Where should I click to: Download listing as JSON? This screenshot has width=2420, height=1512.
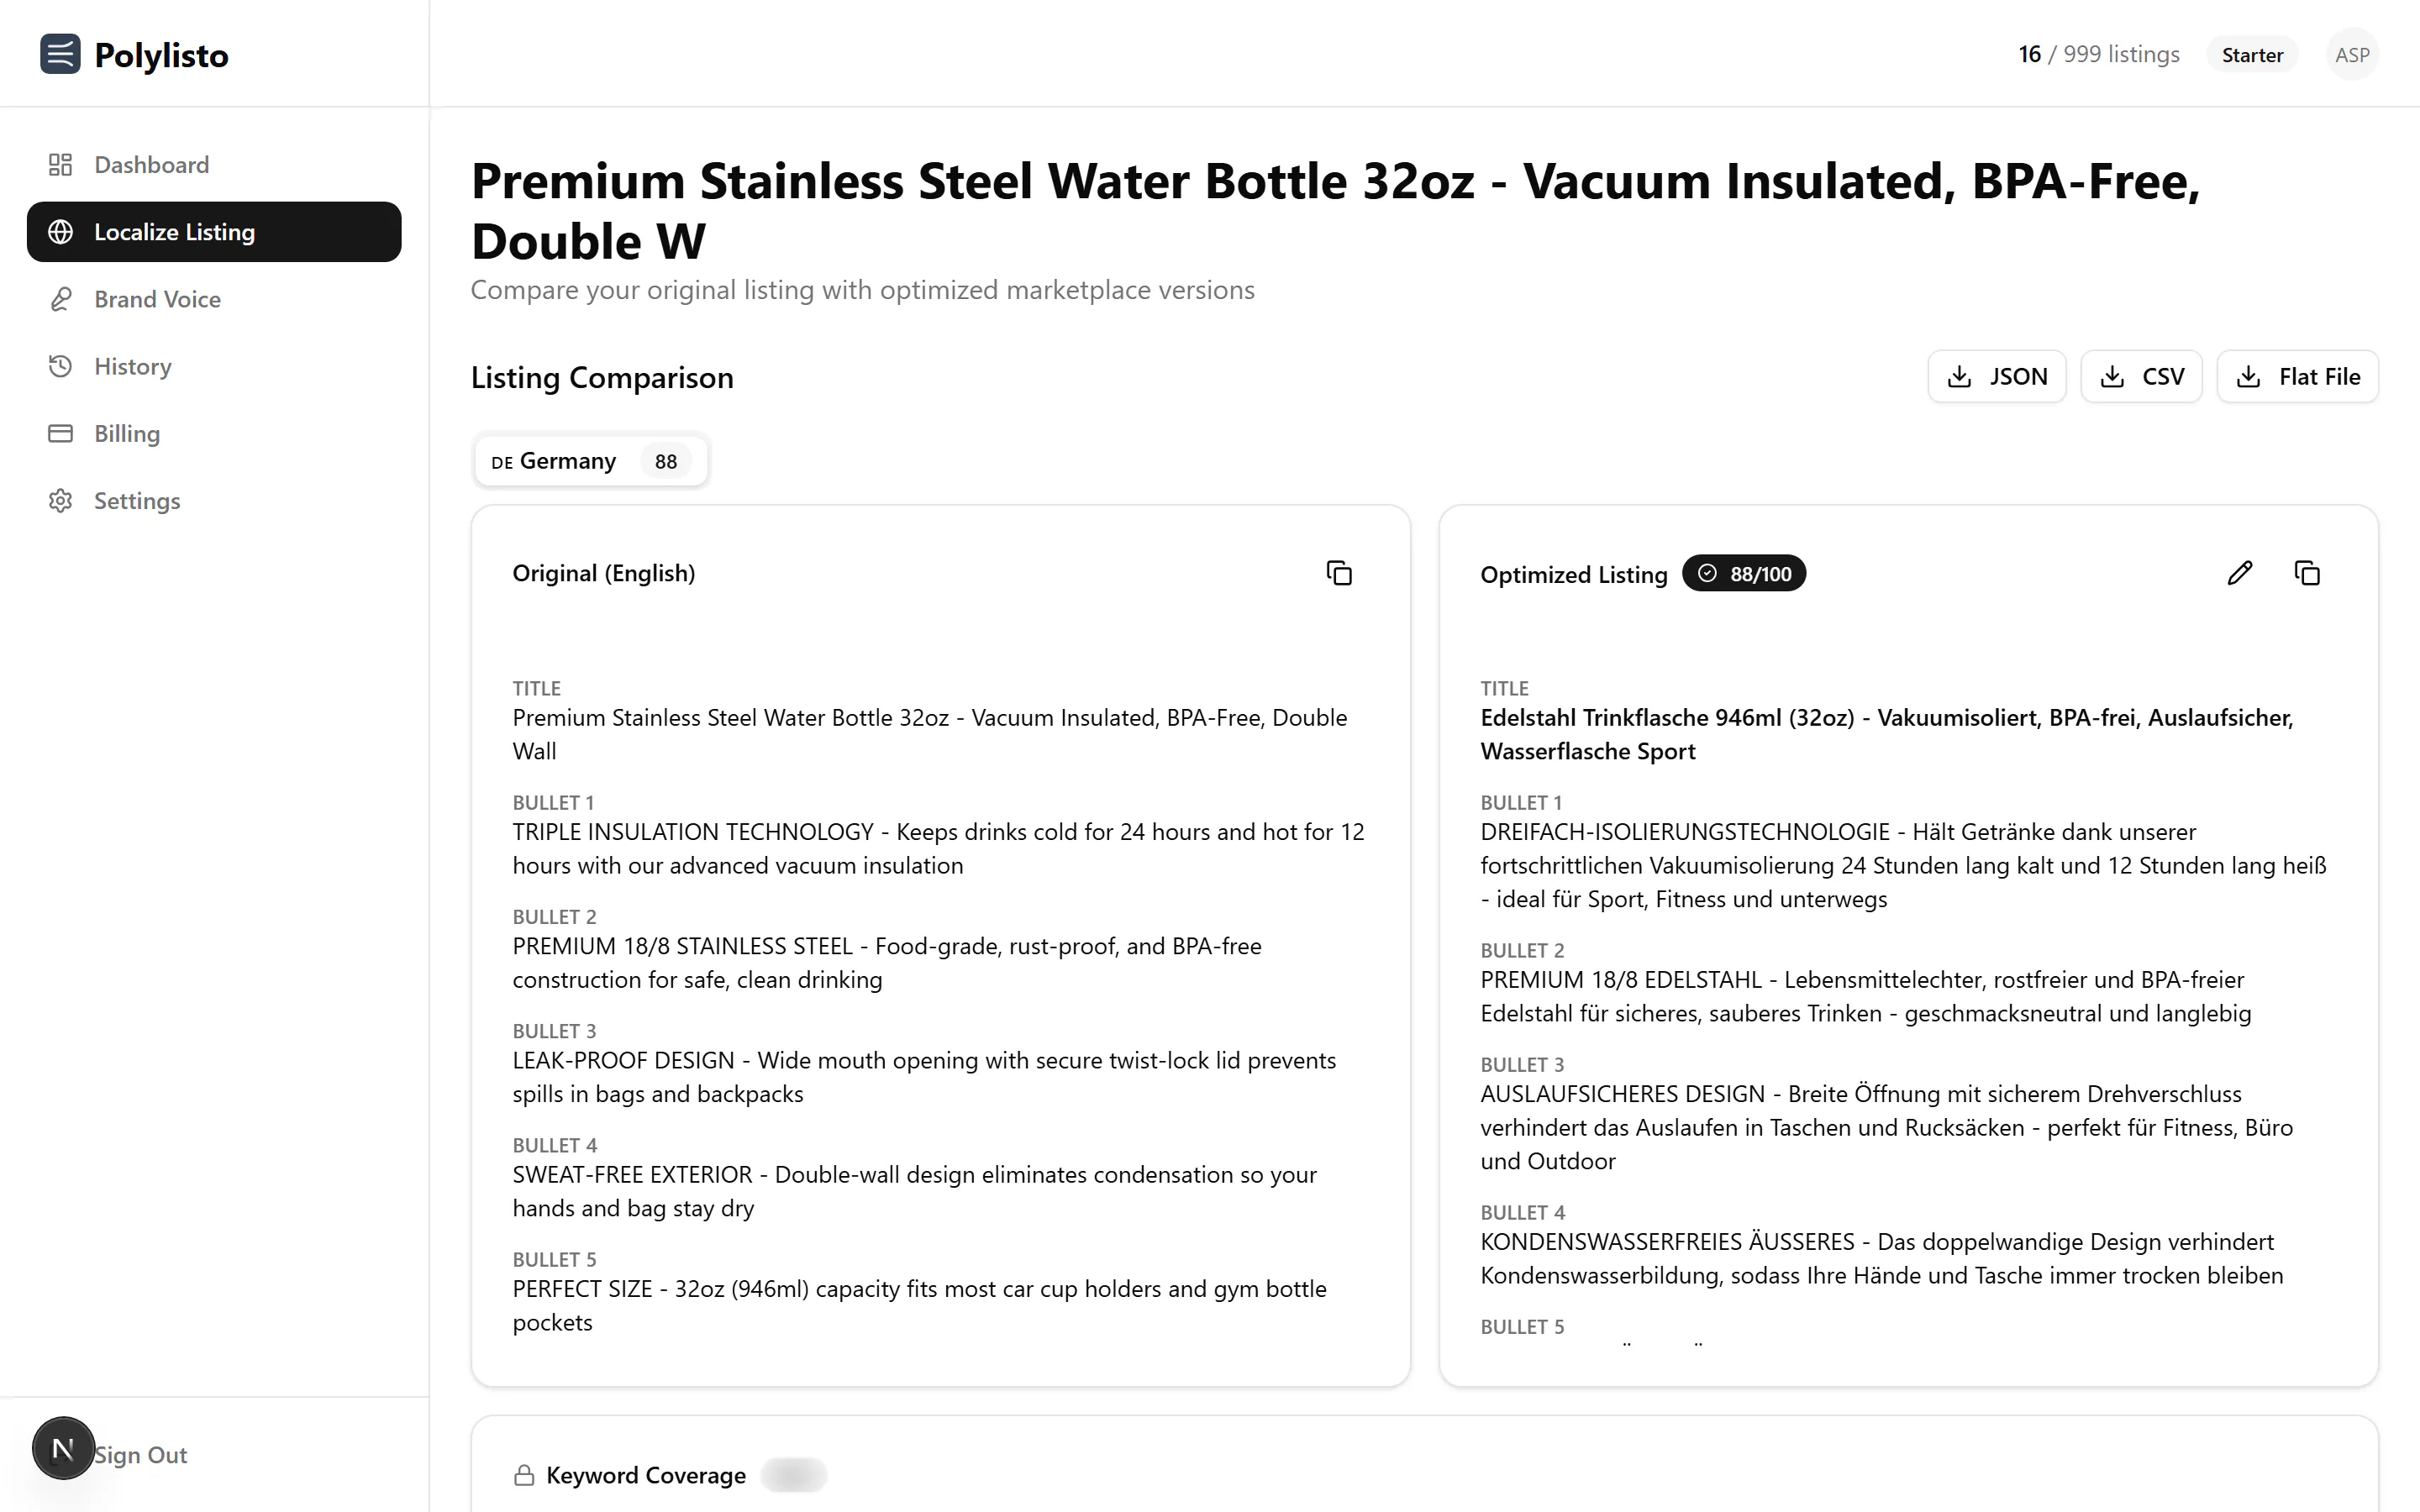(x=1996, y=377)
